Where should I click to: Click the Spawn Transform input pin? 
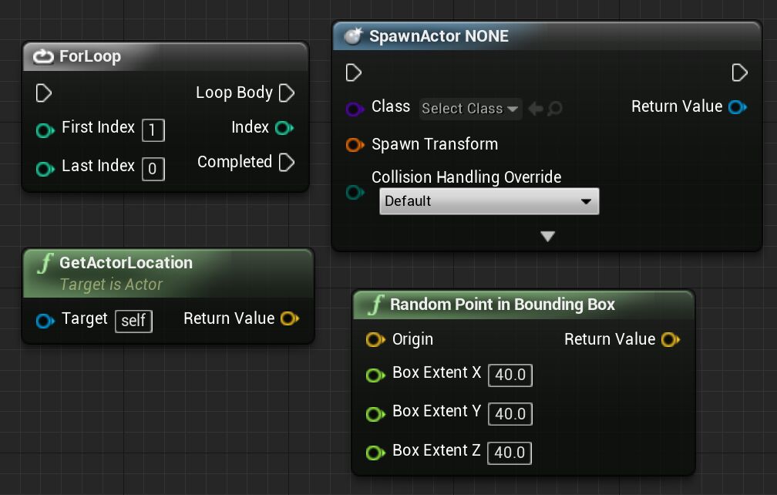pos(355,144)
